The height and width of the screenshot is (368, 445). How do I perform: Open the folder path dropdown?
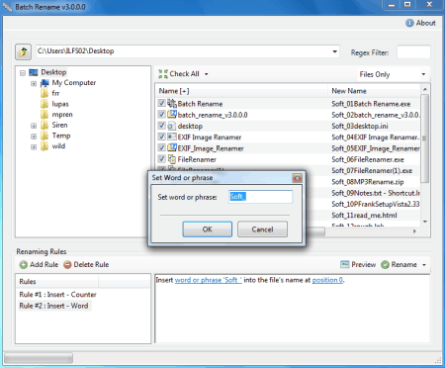pos(334,51)
